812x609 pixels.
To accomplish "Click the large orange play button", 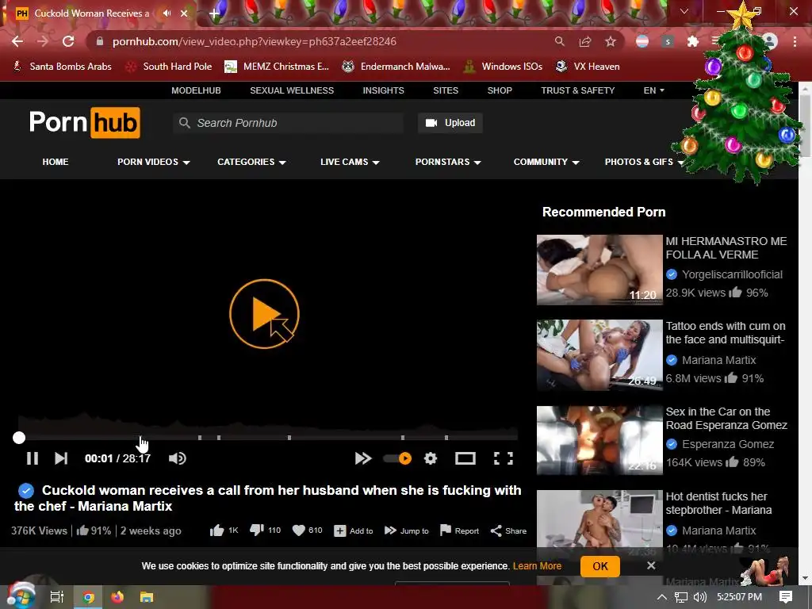I will pos(264,314).
